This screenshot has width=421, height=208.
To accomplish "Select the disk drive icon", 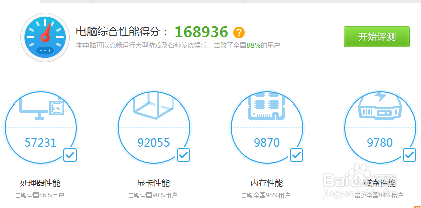I will click(380, 106).
